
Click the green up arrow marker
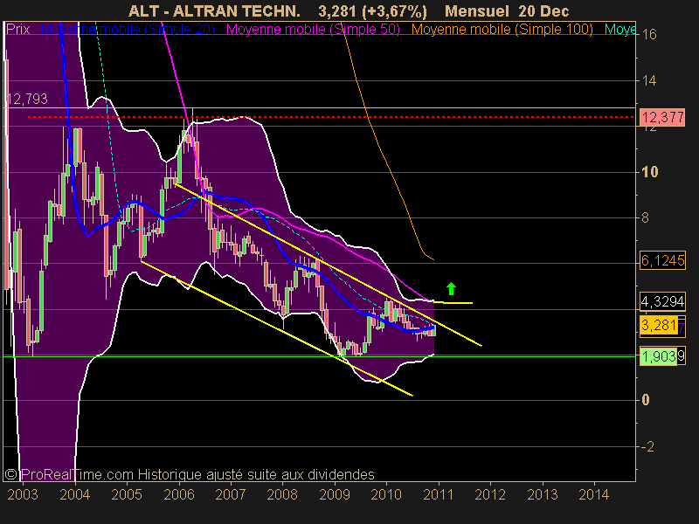pos(451,289)
